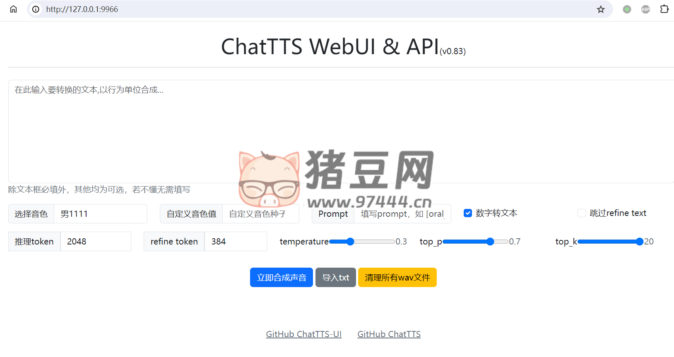Screen dimensions: 674x357
Task: Click the 导入txt button
Action: pos(335,278)
